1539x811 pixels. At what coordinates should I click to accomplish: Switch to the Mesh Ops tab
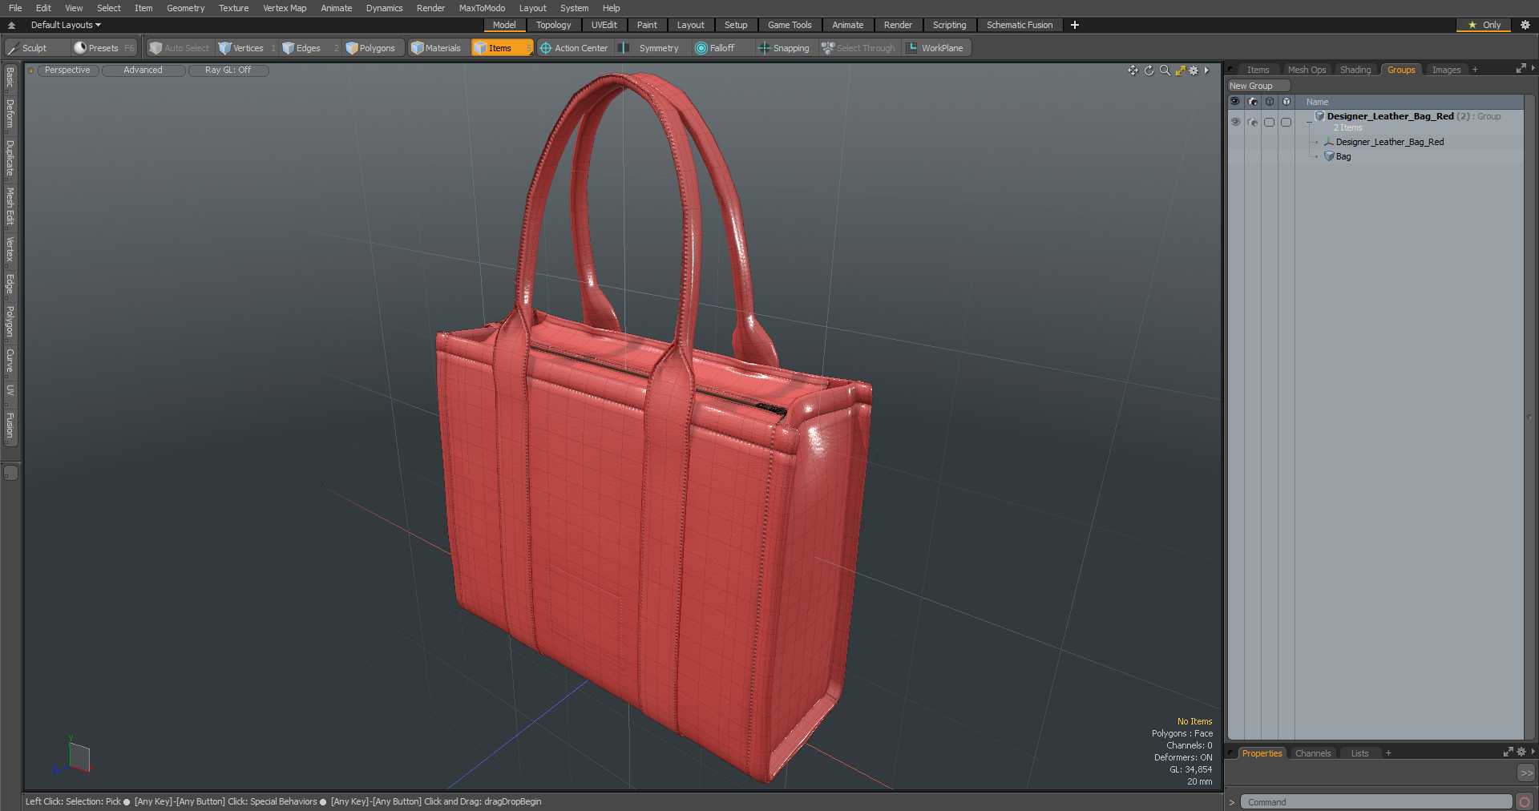tap(1307, 70)
